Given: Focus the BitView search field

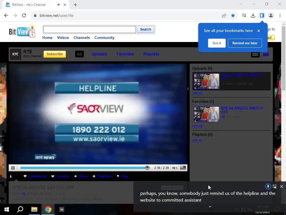Looking at the screenshot, I should (x=89, y=29).
